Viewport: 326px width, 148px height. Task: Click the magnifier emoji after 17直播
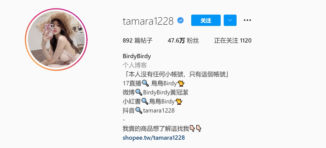(x=146, y=83)
